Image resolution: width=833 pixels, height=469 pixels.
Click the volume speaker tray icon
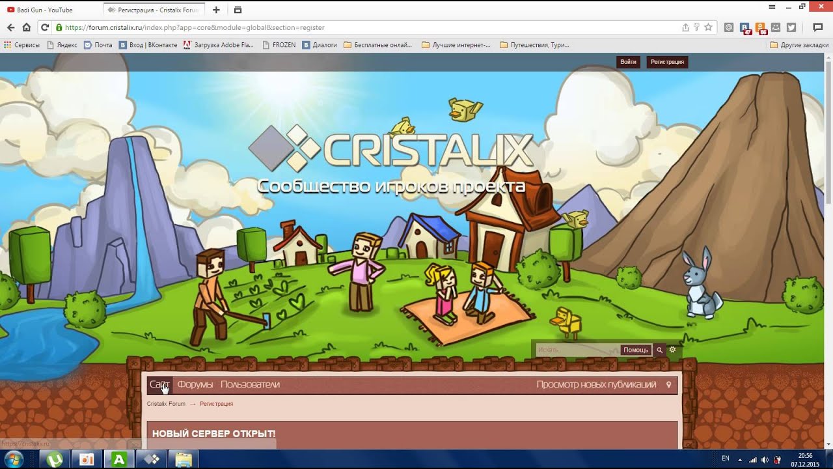pyautogui.click(x=765, y=459)
